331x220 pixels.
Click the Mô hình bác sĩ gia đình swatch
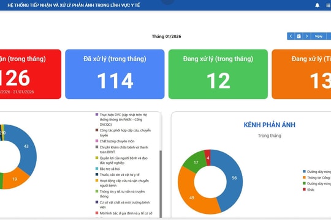pyautogui.click(x=97, y=213)
